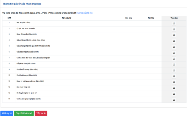This screenshot has width=187, height=116.
Task: Click Cập nhật hồ sơ button
Action: point(24,113)
